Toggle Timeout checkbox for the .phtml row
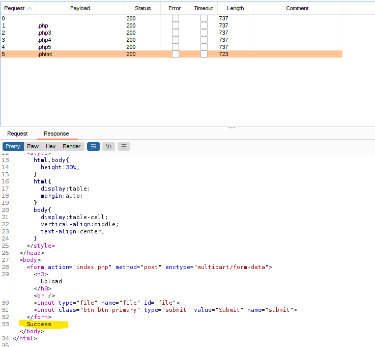This screenshot has width=375, height=347. click(x=204, y=54)
